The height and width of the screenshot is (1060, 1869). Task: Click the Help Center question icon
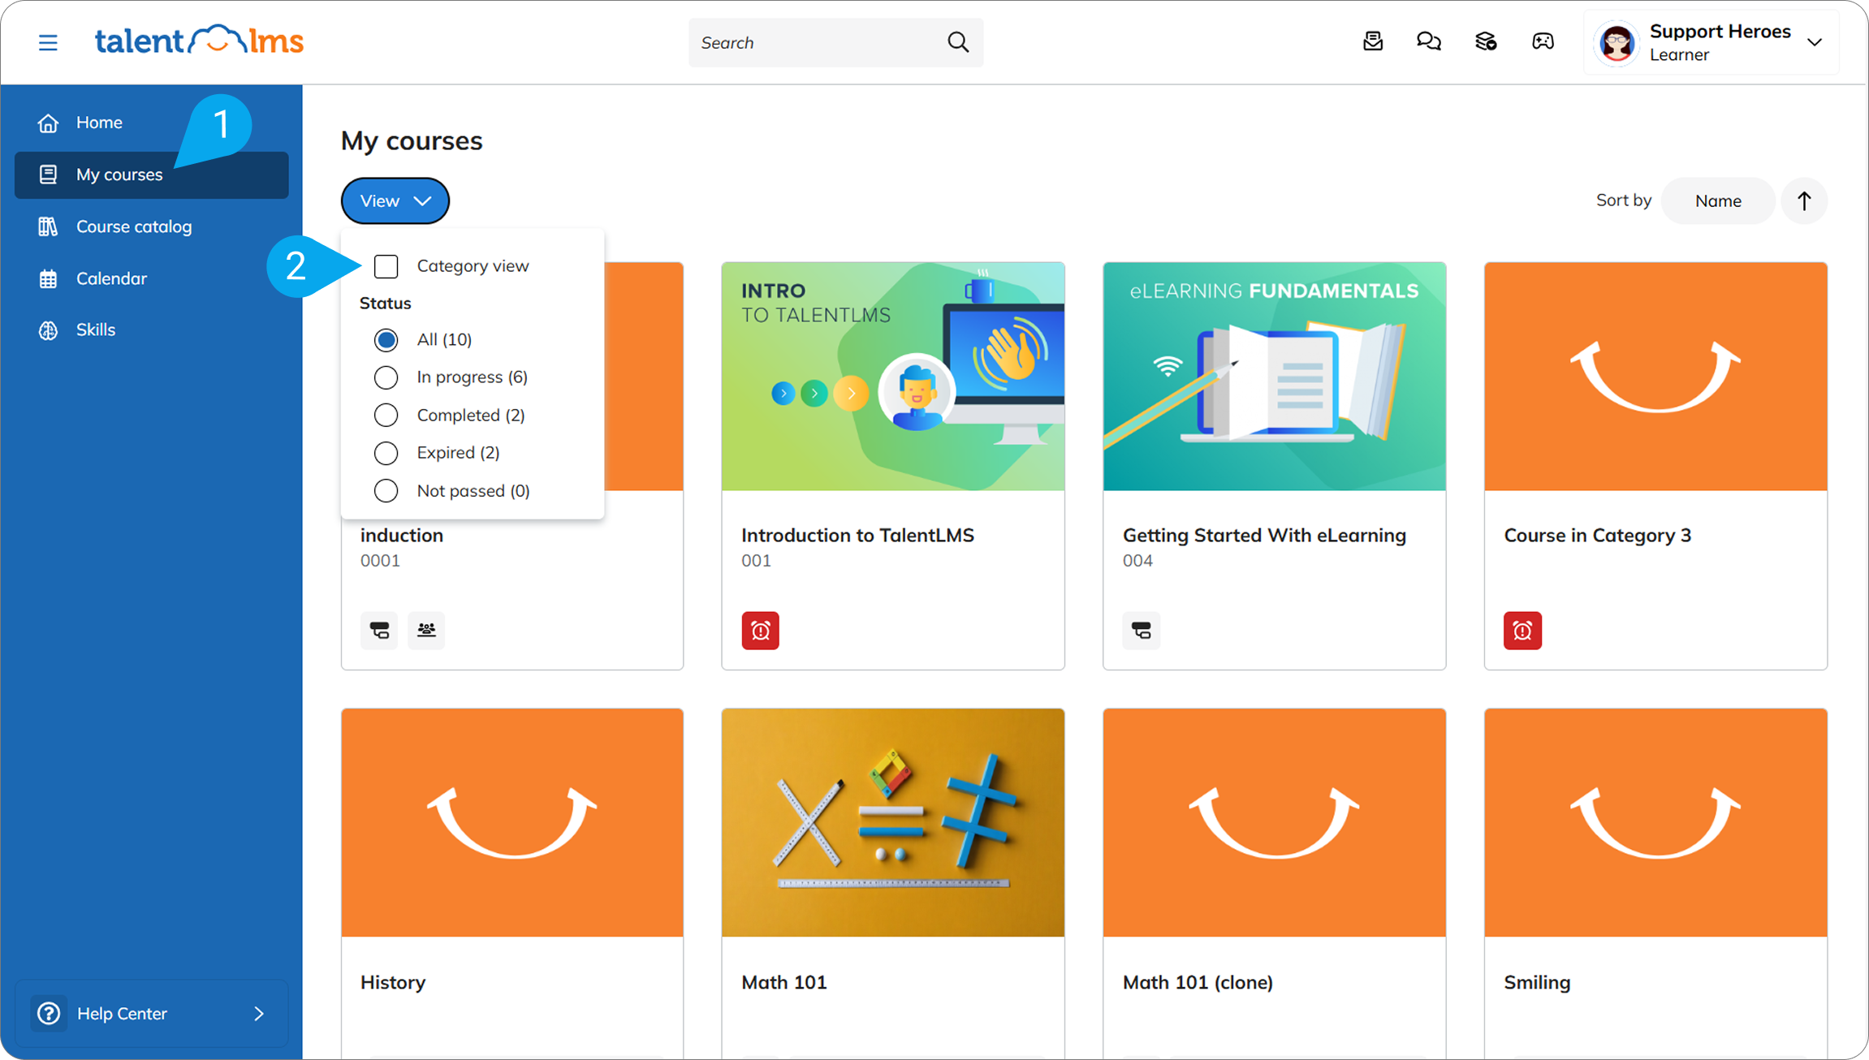coord(49,1013)
